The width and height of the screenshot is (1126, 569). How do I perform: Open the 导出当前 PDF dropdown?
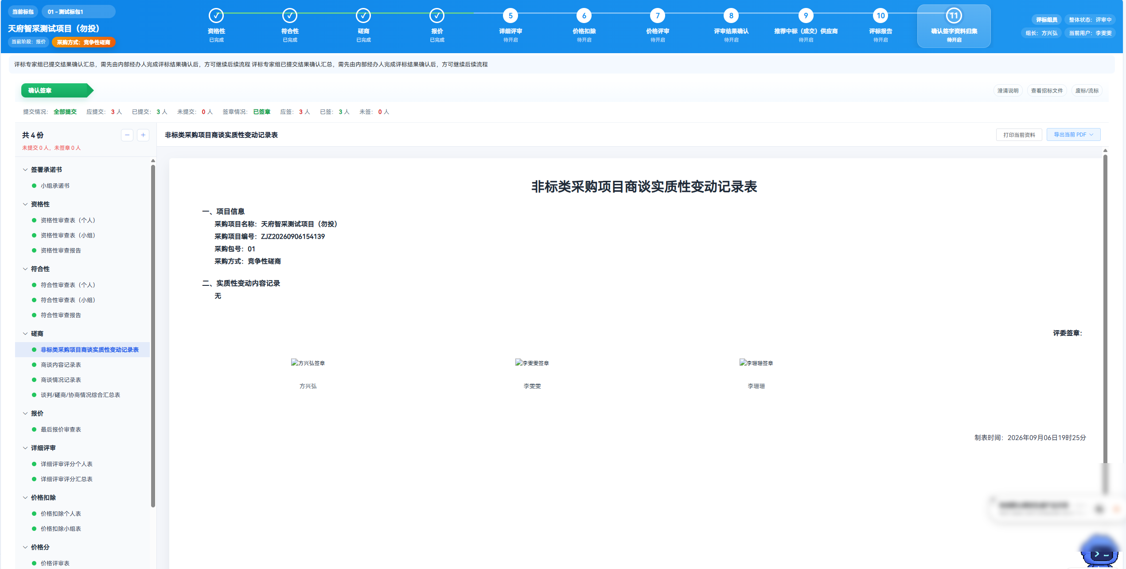[x=1073, y=135]
